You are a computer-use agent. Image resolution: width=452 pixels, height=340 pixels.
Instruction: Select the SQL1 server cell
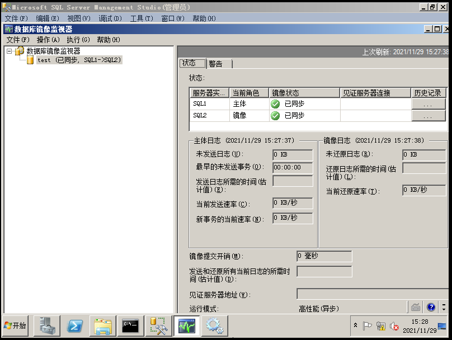click(210, 103)
